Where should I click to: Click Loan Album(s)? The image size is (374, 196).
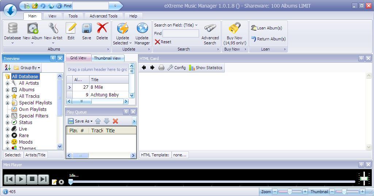click(x=266, y=28)
